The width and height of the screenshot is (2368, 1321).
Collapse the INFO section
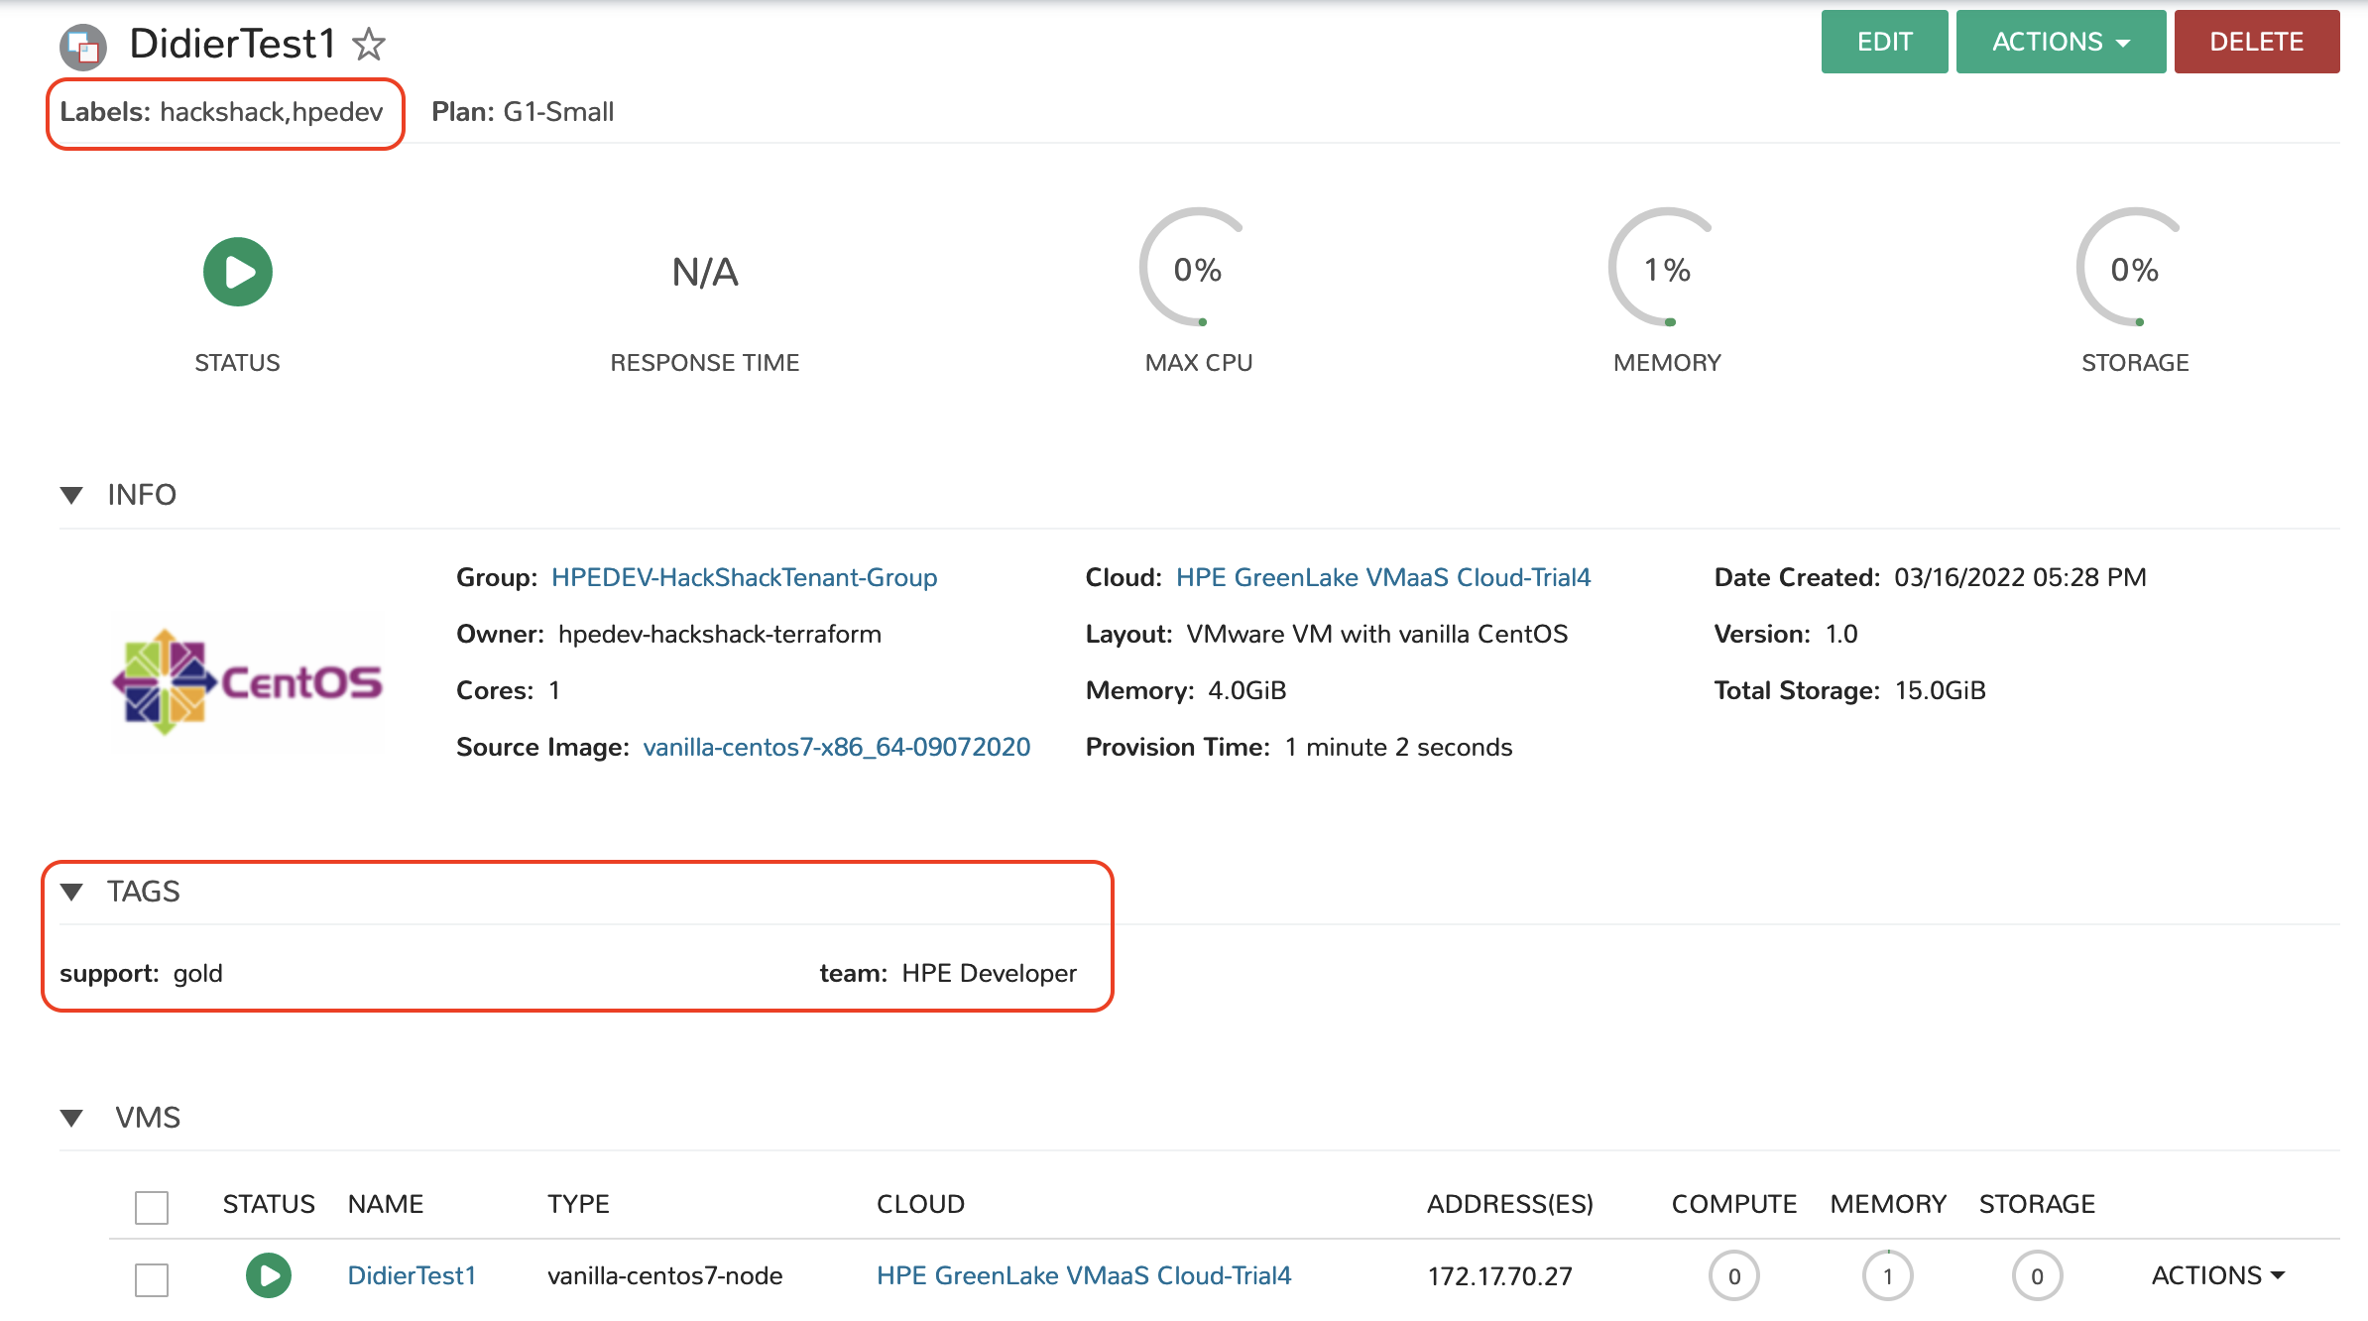(71, 495)
